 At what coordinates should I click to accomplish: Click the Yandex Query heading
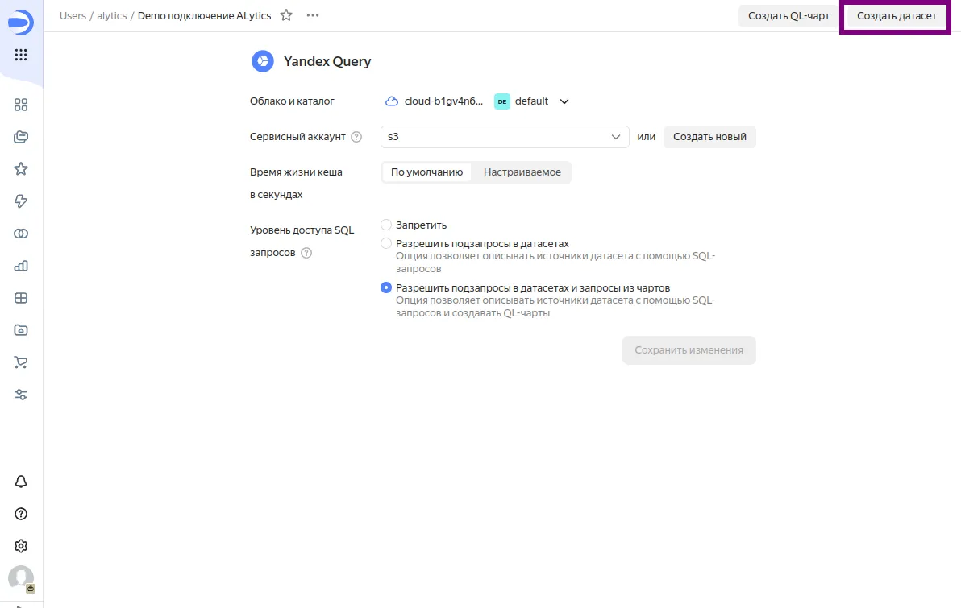coord(327,61)
